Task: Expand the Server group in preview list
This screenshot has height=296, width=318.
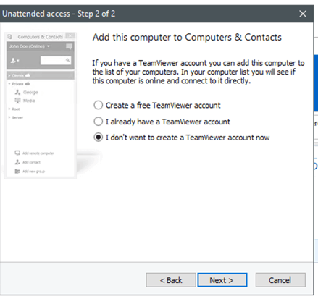Action: (9, 117)
